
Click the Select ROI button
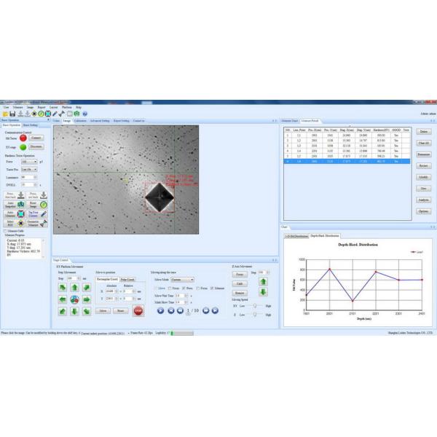point(14,224)
